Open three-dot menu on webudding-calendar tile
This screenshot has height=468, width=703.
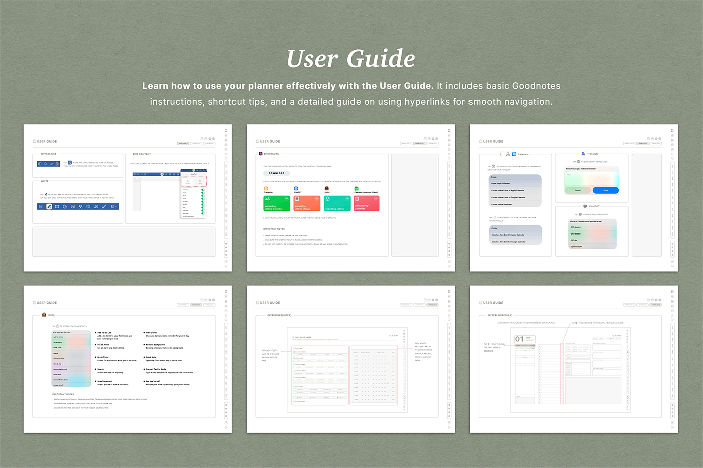[376, 199]
